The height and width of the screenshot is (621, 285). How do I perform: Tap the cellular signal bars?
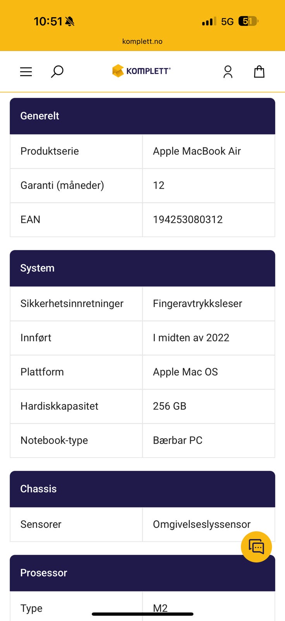(x=209, y=21)
